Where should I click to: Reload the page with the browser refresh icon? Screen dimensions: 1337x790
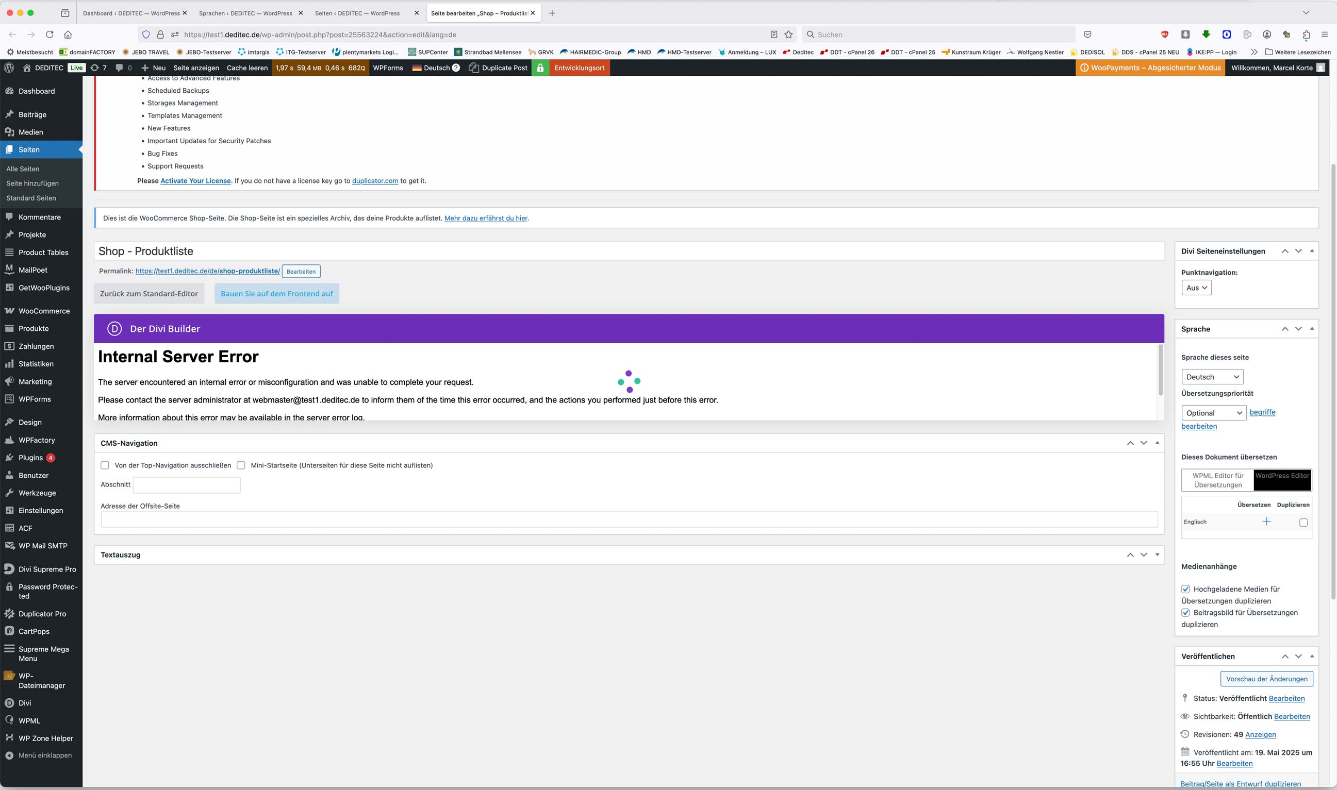(49, 35)
